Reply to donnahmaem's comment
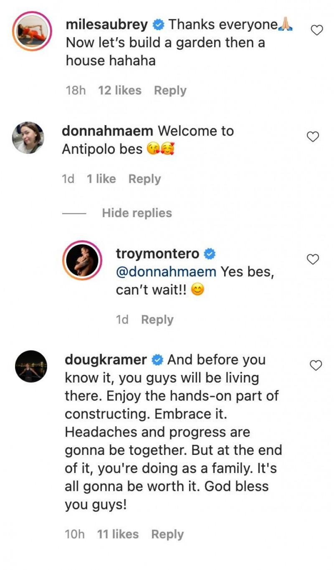 tap(144, 179)
